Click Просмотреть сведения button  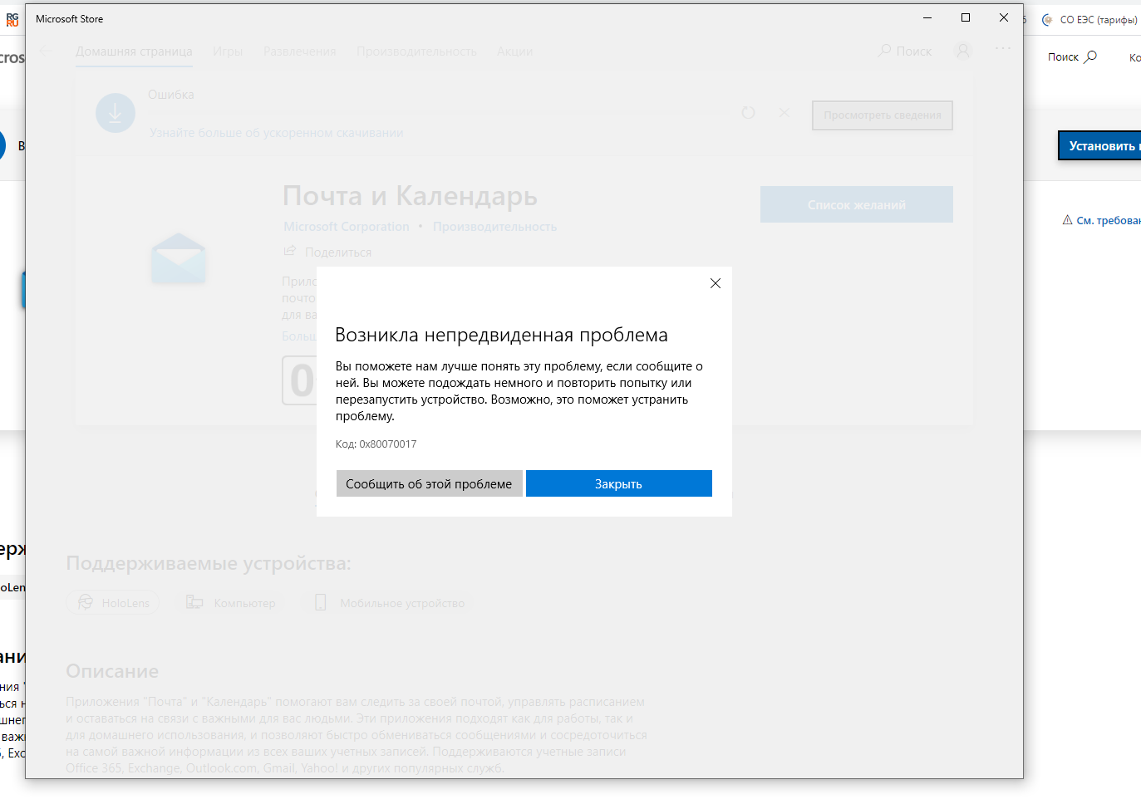tap(883, 115)
